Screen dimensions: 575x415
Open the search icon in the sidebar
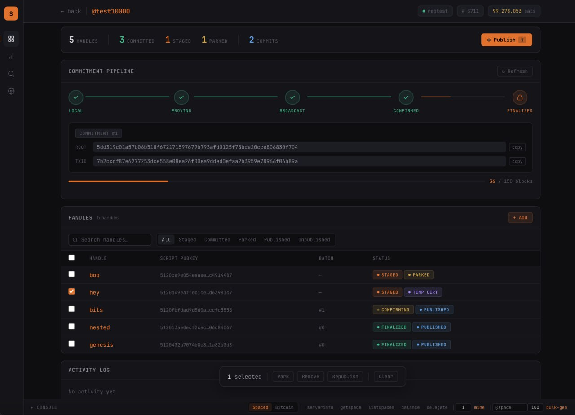tap(11, 74)
